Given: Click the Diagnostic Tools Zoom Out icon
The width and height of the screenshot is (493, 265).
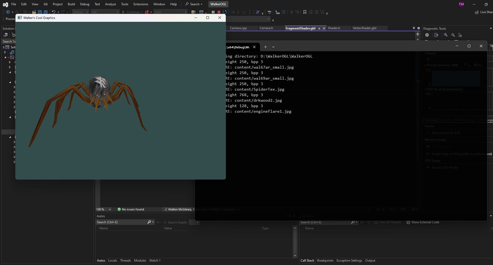Looking at the screenshot, I should (453, 35).
